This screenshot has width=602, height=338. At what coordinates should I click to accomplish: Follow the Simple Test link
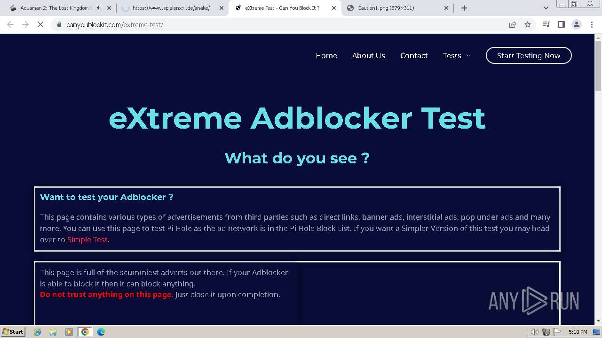click(87, 239)
